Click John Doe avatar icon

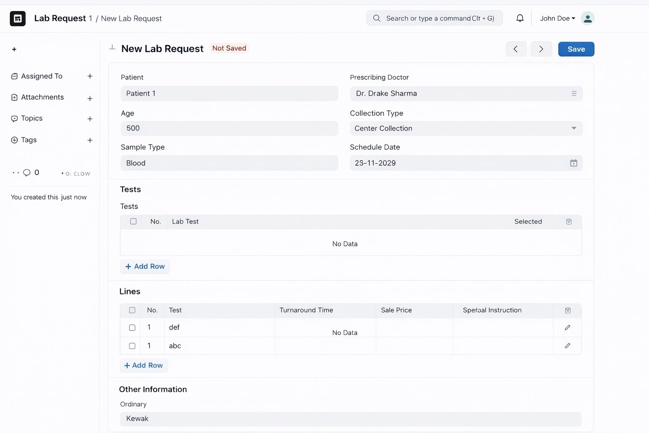point(587,18)
